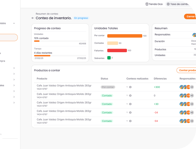Click the back arrow beside Conteo de inventario
The height and width of the screenshot is (149, 196).
click(x=33, y=18)
